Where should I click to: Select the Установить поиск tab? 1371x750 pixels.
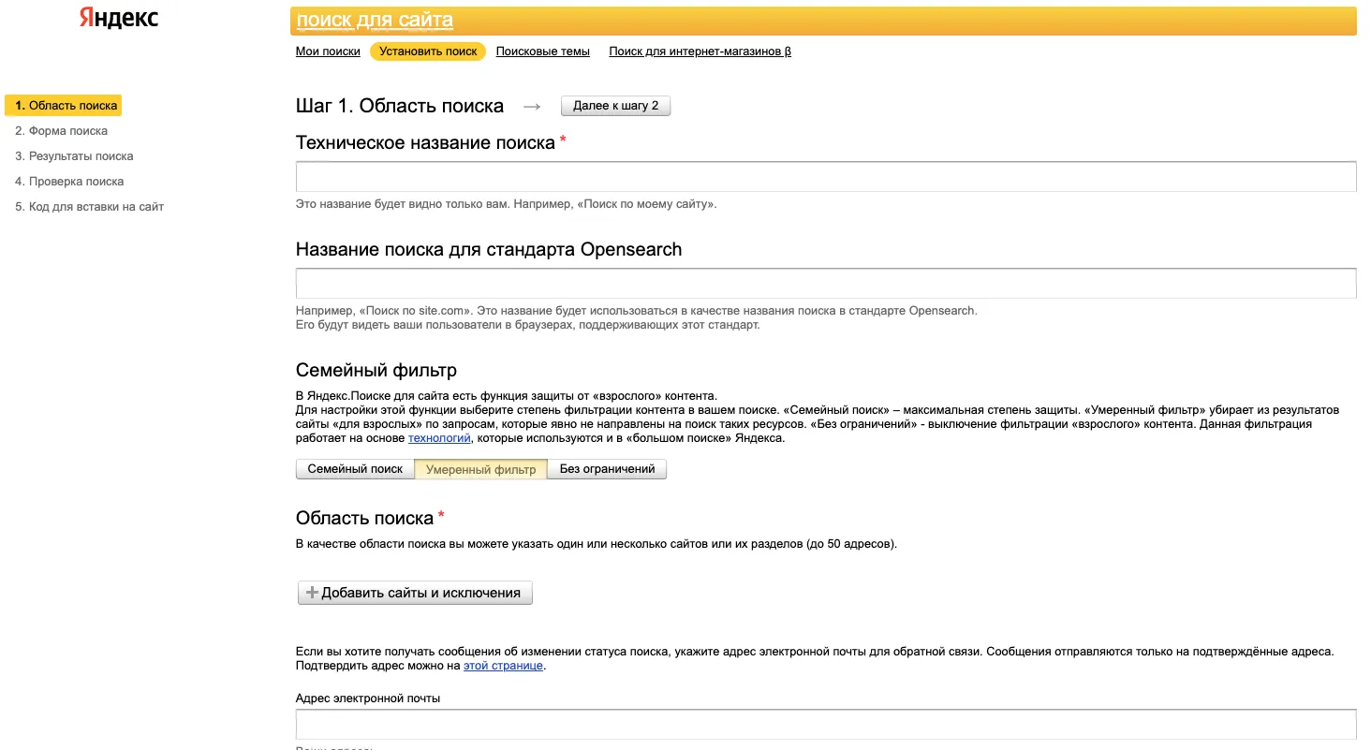(428, 51)
